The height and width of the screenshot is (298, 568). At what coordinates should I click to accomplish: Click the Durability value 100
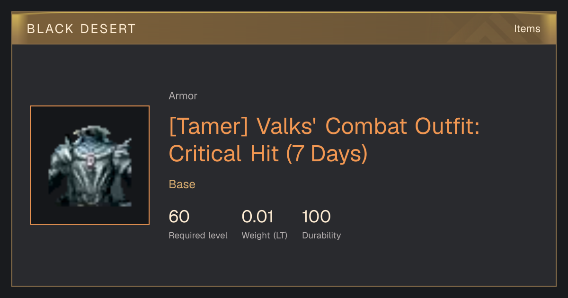point(316,217)
